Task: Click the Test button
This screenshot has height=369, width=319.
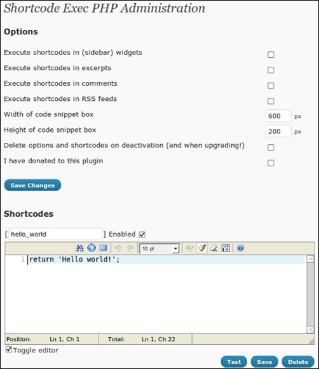Action: tap(234, 362)
